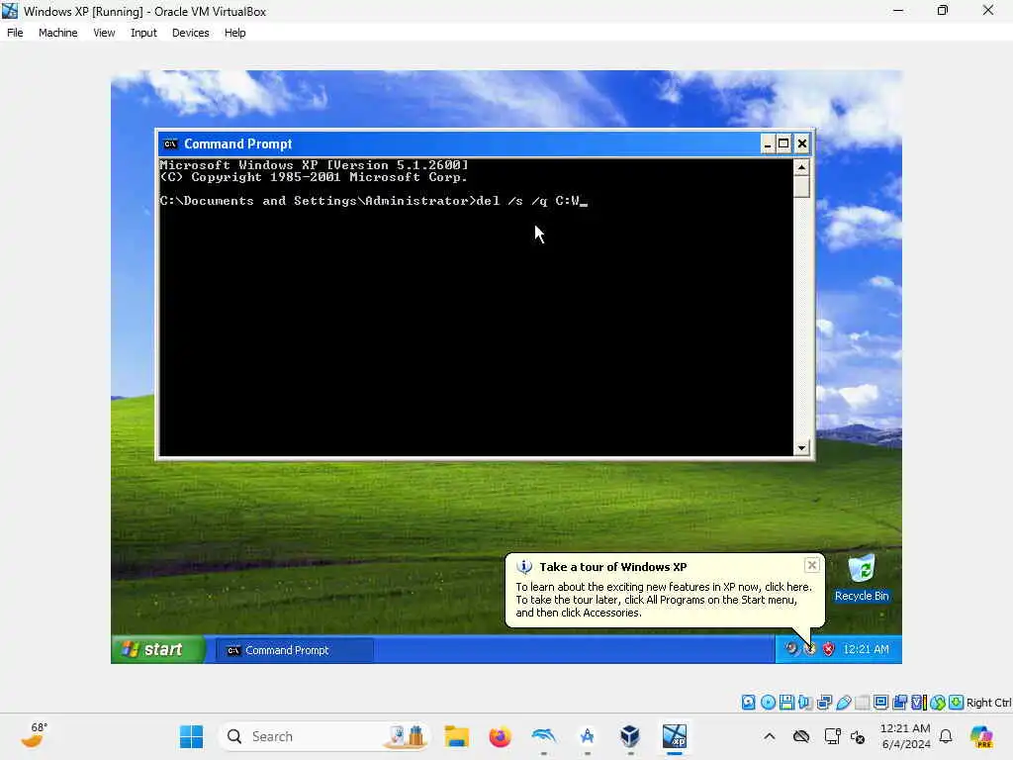Click VirtualBox hard disk status icon
1013x760 pixels.
point(748,702)
